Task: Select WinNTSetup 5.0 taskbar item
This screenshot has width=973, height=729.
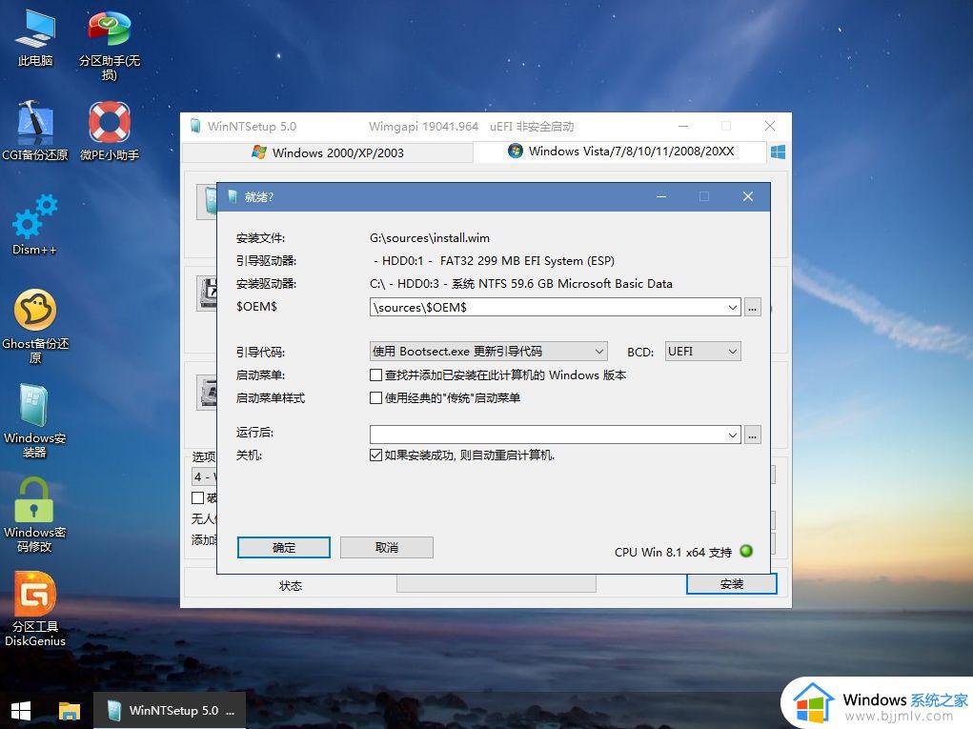Action: point(170,711)
